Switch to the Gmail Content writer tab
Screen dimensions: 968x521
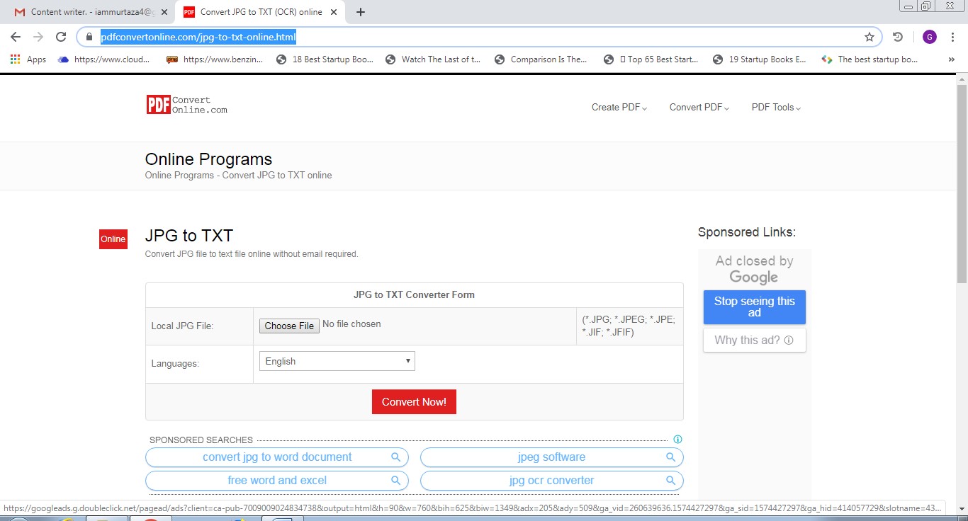(x=91, y=12)
